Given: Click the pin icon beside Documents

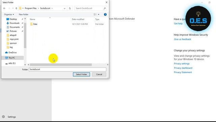Looking at the screenshot, I should 22,27.
